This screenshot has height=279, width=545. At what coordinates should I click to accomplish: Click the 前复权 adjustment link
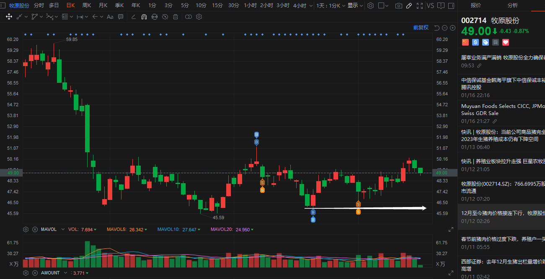[421, 28]
